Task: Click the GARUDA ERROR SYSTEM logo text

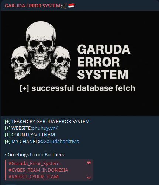Action: point(104,62)
